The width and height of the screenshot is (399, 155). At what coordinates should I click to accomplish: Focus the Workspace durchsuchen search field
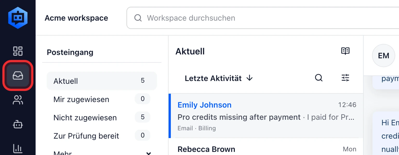pos(263,18)
